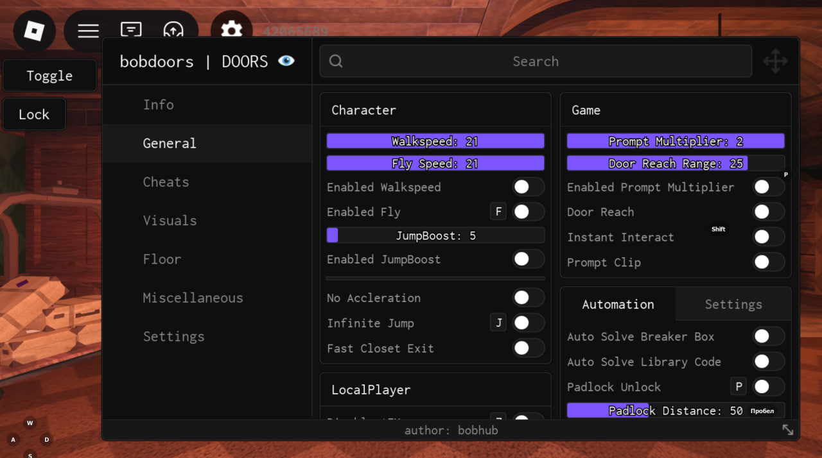Viewport: 822px width, 458px height.
Task: Open the Cheats section in sidebar
Action: click(166, 182)
